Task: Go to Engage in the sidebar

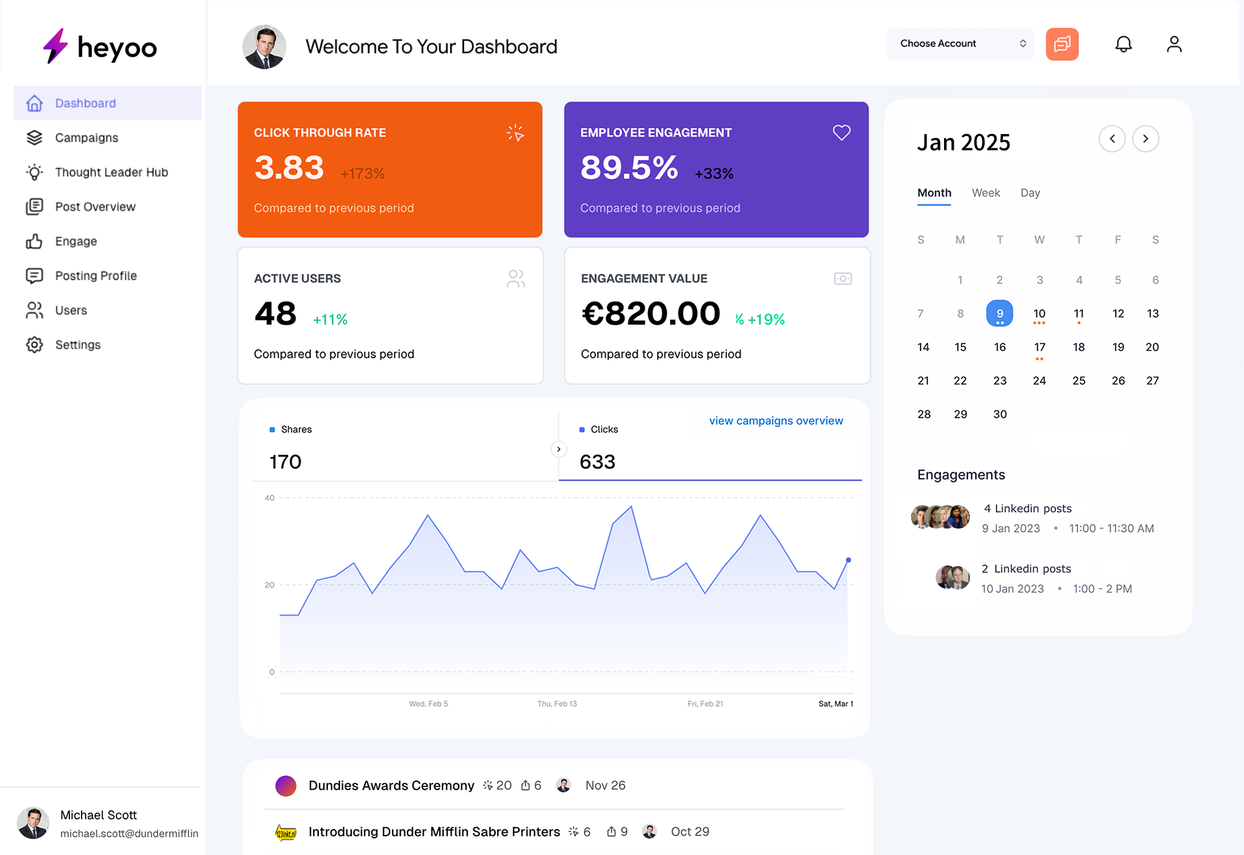Action: (76, 242)
